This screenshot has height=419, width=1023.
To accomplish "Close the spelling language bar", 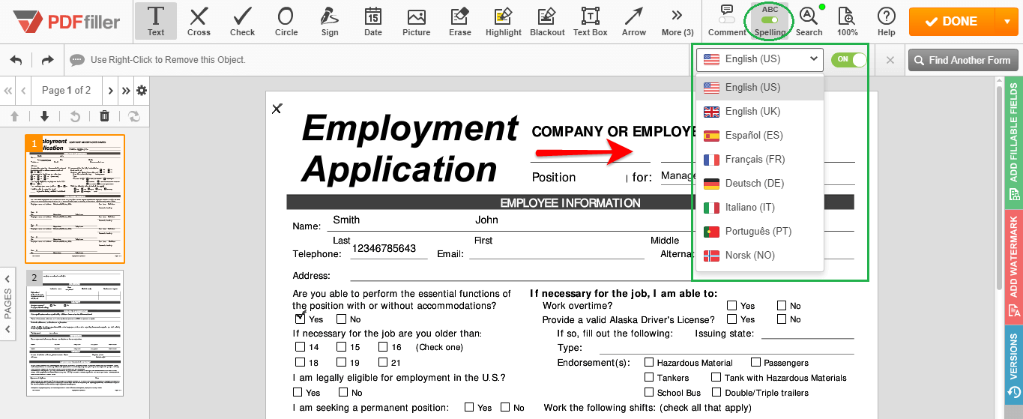I will (890, 60).
